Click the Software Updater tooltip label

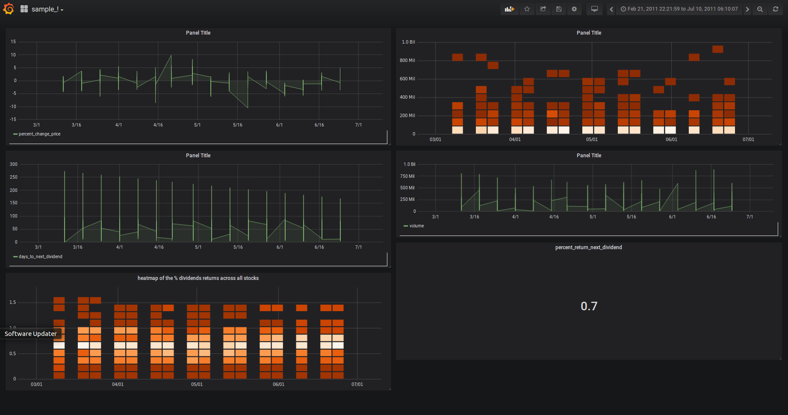[31, 334]
